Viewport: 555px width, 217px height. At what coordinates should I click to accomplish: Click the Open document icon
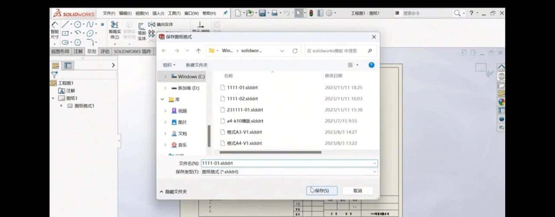[250, 13]
